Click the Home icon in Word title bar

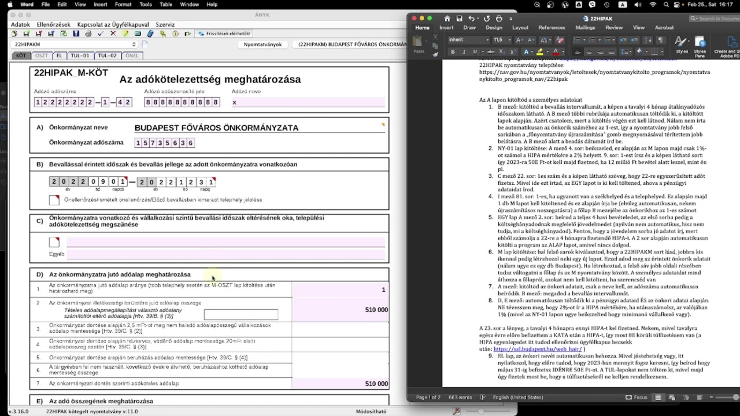[447, 18]
